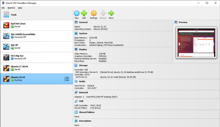The image size is (220, 127).
Task: Click the Red Hat Linux OS icon
Action: tap(6, 25)
